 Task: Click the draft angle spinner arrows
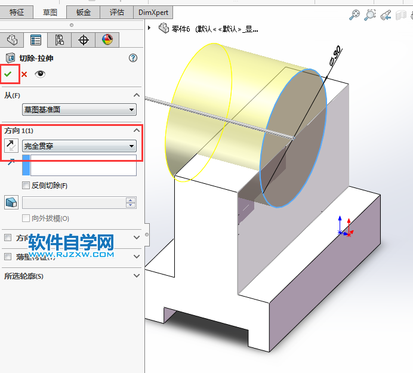coord(131,202)
